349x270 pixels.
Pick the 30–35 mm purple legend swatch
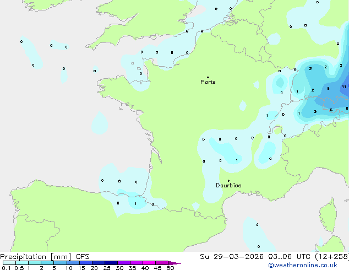point(124,263)
